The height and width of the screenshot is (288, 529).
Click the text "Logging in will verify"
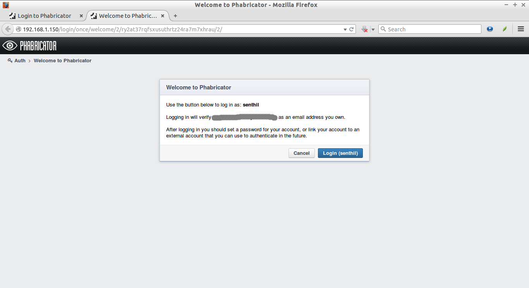pos(189,117)
